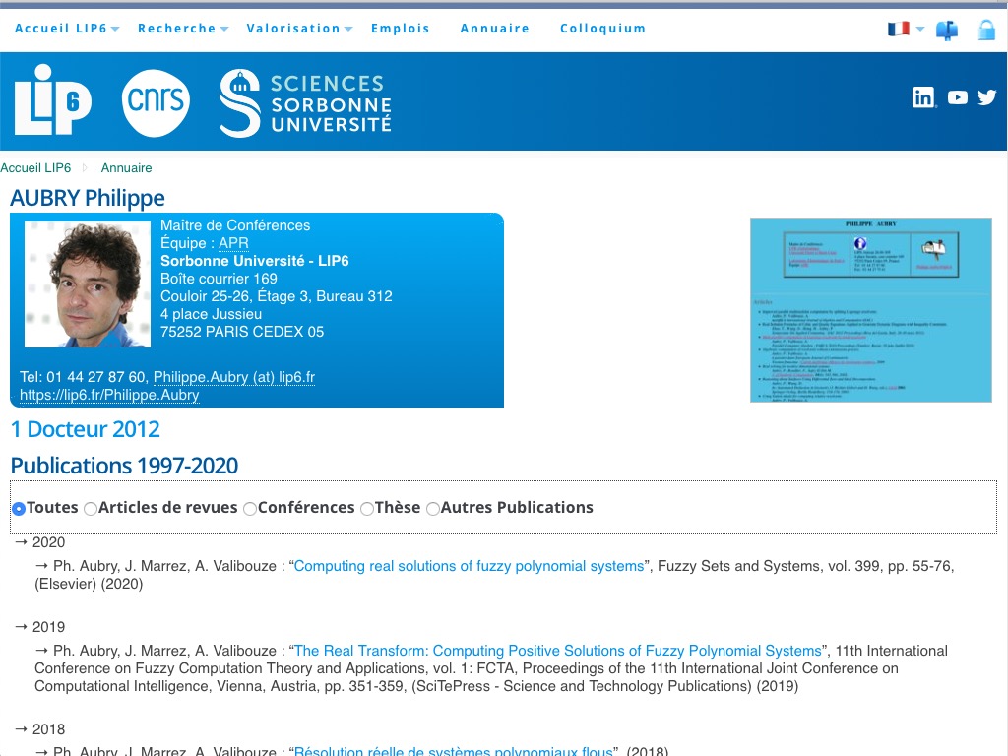Click the LIP6 logo in header
Viewport: 1008px width, 756px height.
[52, 100]
